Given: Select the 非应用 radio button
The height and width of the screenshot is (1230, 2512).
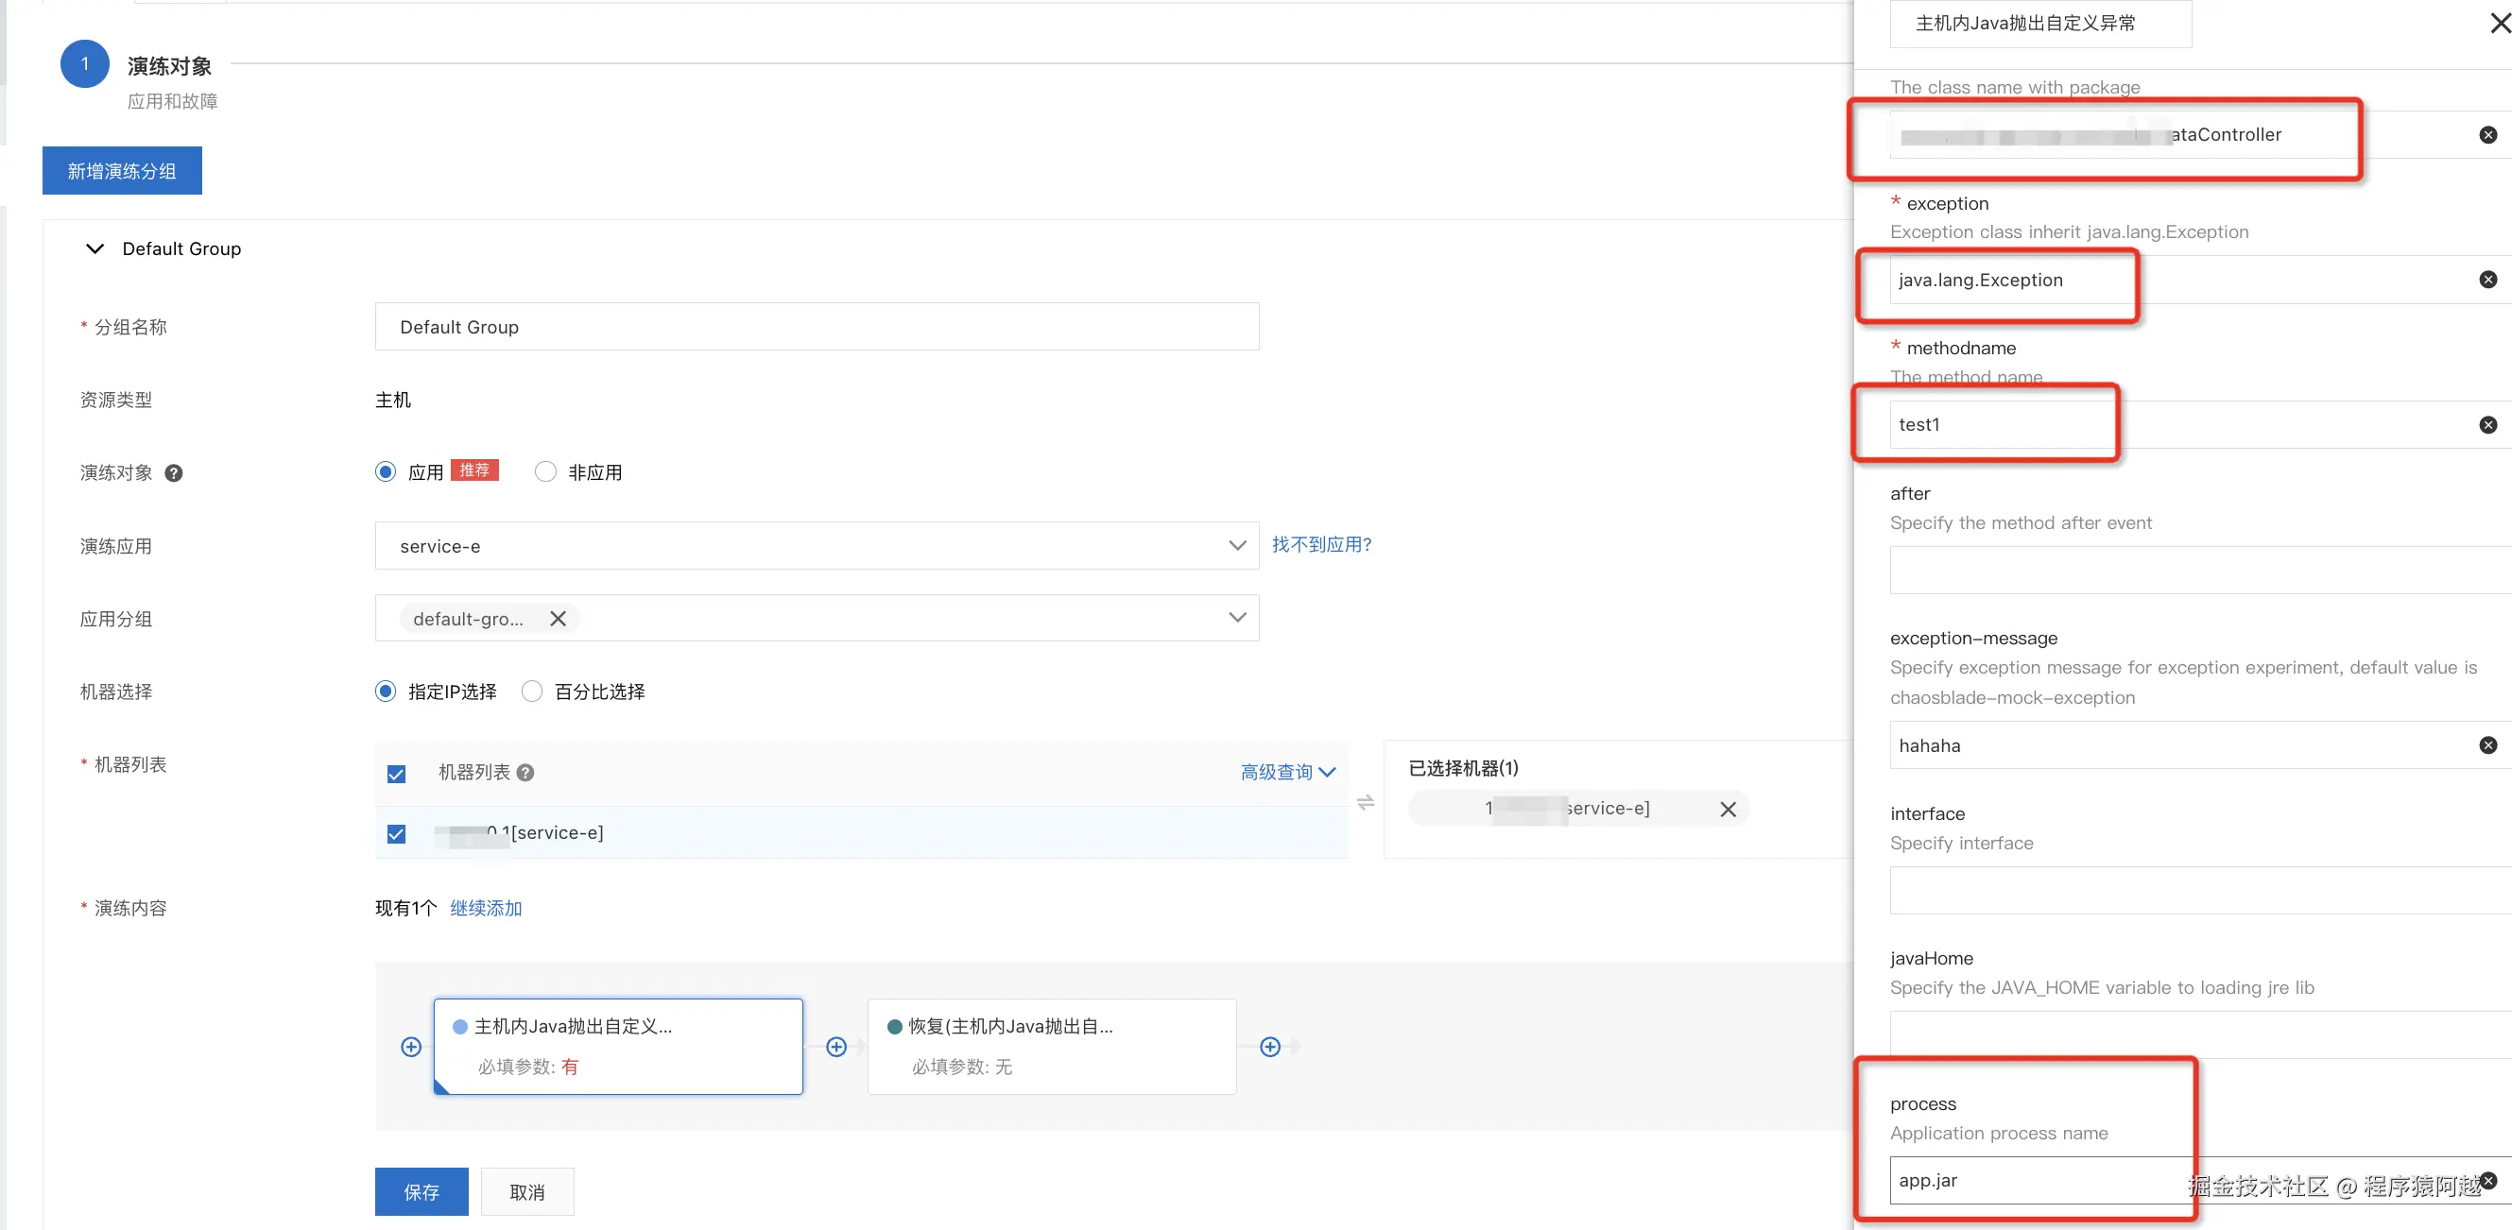Looking at the screenshot, I should tap(545, 471).
